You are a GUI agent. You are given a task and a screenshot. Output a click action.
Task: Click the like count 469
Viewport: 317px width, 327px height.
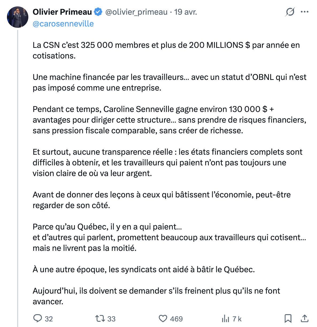click(x=176, y=319)
